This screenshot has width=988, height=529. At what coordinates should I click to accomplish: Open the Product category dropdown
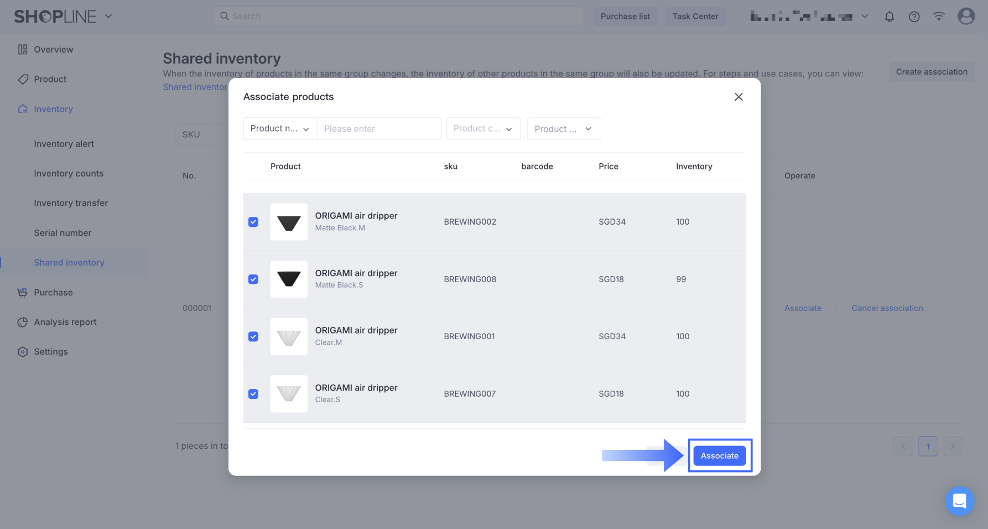(483, 129)
